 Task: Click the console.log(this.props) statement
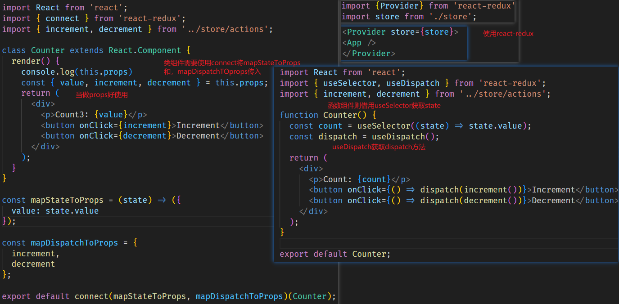(77, 72)
